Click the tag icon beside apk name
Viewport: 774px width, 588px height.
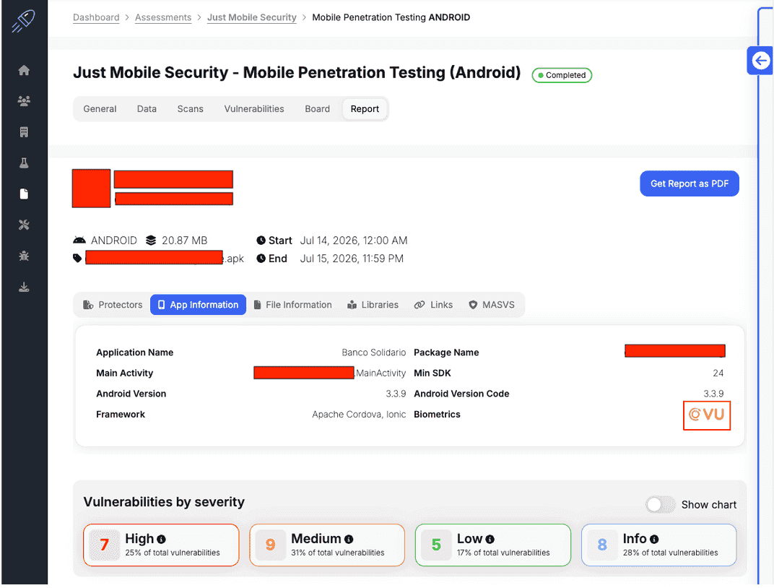click(x=77, y=258)
